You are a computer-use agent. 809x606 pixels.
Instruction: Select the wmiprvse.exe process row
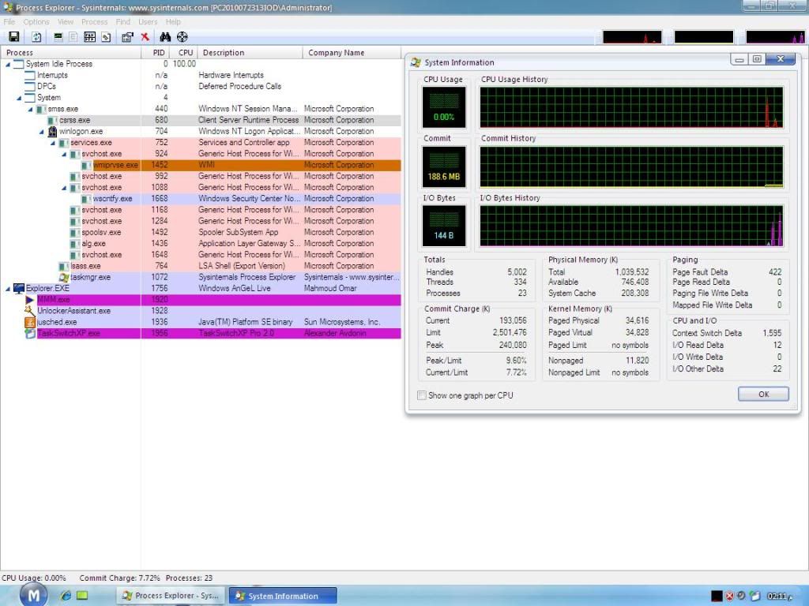(x=201, y=166)
